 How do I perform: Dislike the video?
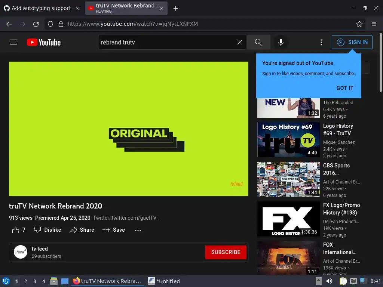(x=48, y=230)
